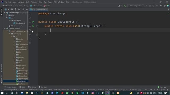170x95 pixels.
Task: Collapse the com.mysql package
Action: [9, 34]
